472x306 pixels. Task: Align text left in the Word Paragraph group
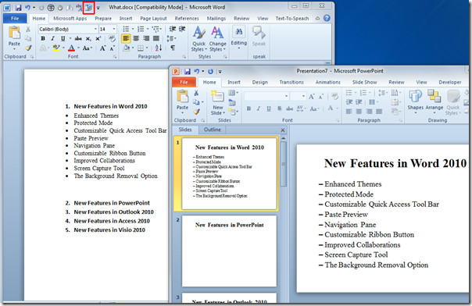tap(126, 38)
